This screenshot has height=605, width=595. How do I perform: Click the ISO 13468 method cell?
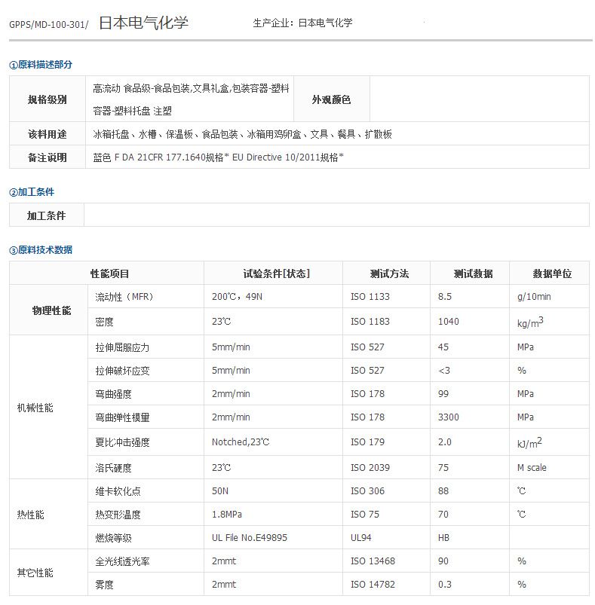[387, 561]
